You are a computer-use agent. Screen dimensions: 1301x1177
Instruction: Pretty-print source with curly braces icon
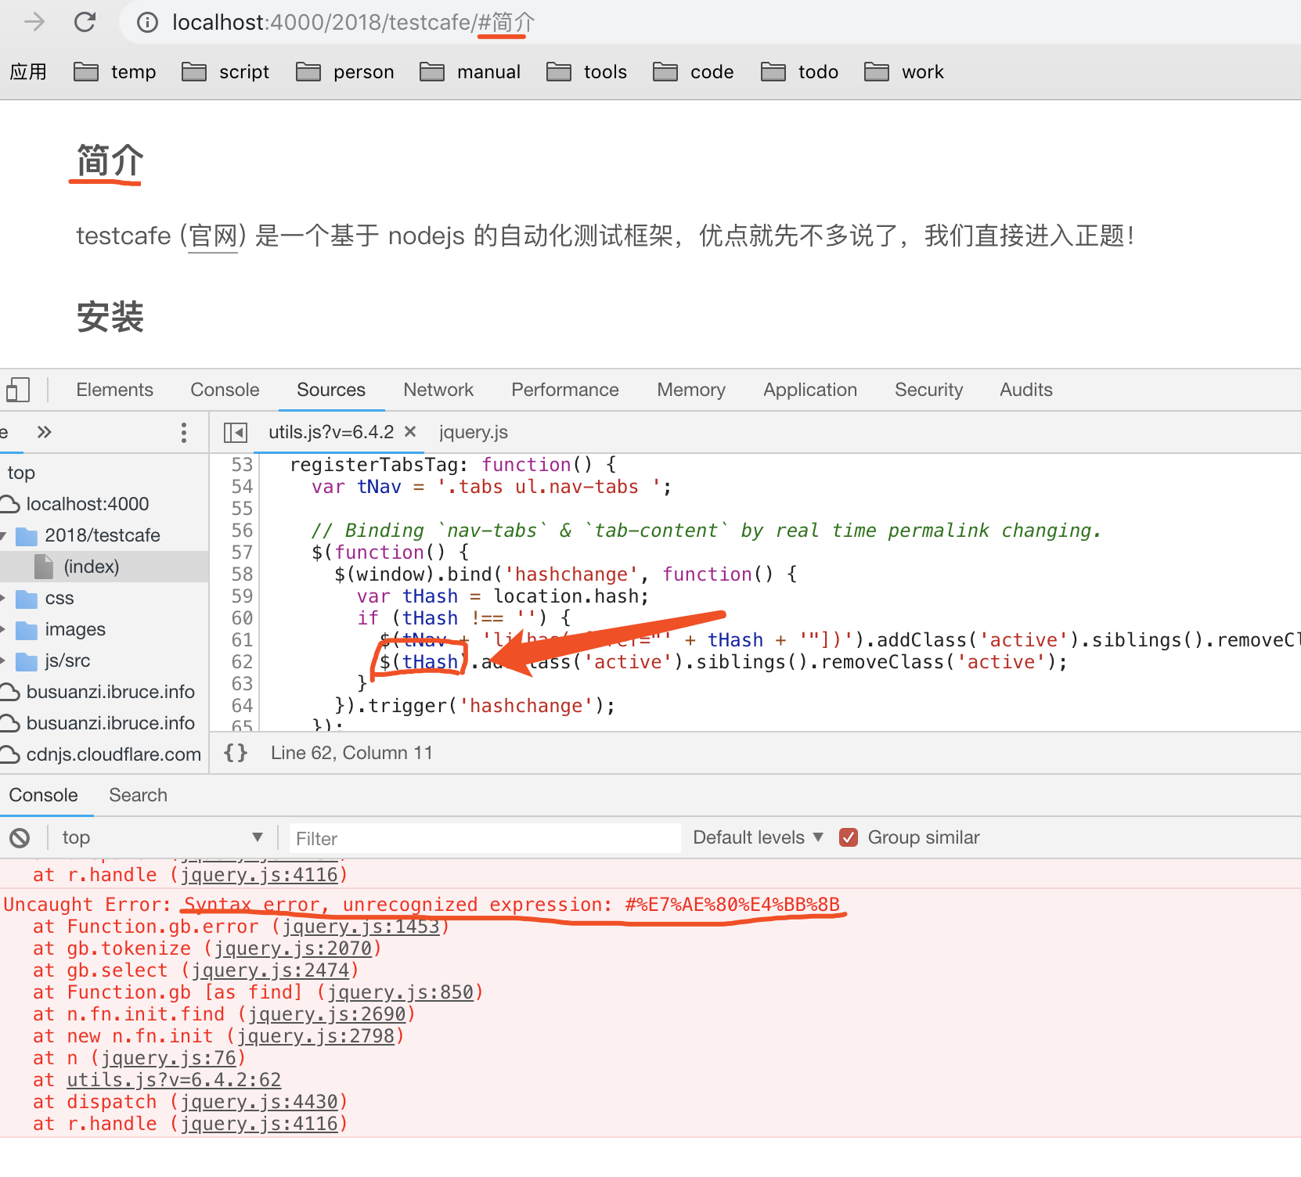coord(236,753)
